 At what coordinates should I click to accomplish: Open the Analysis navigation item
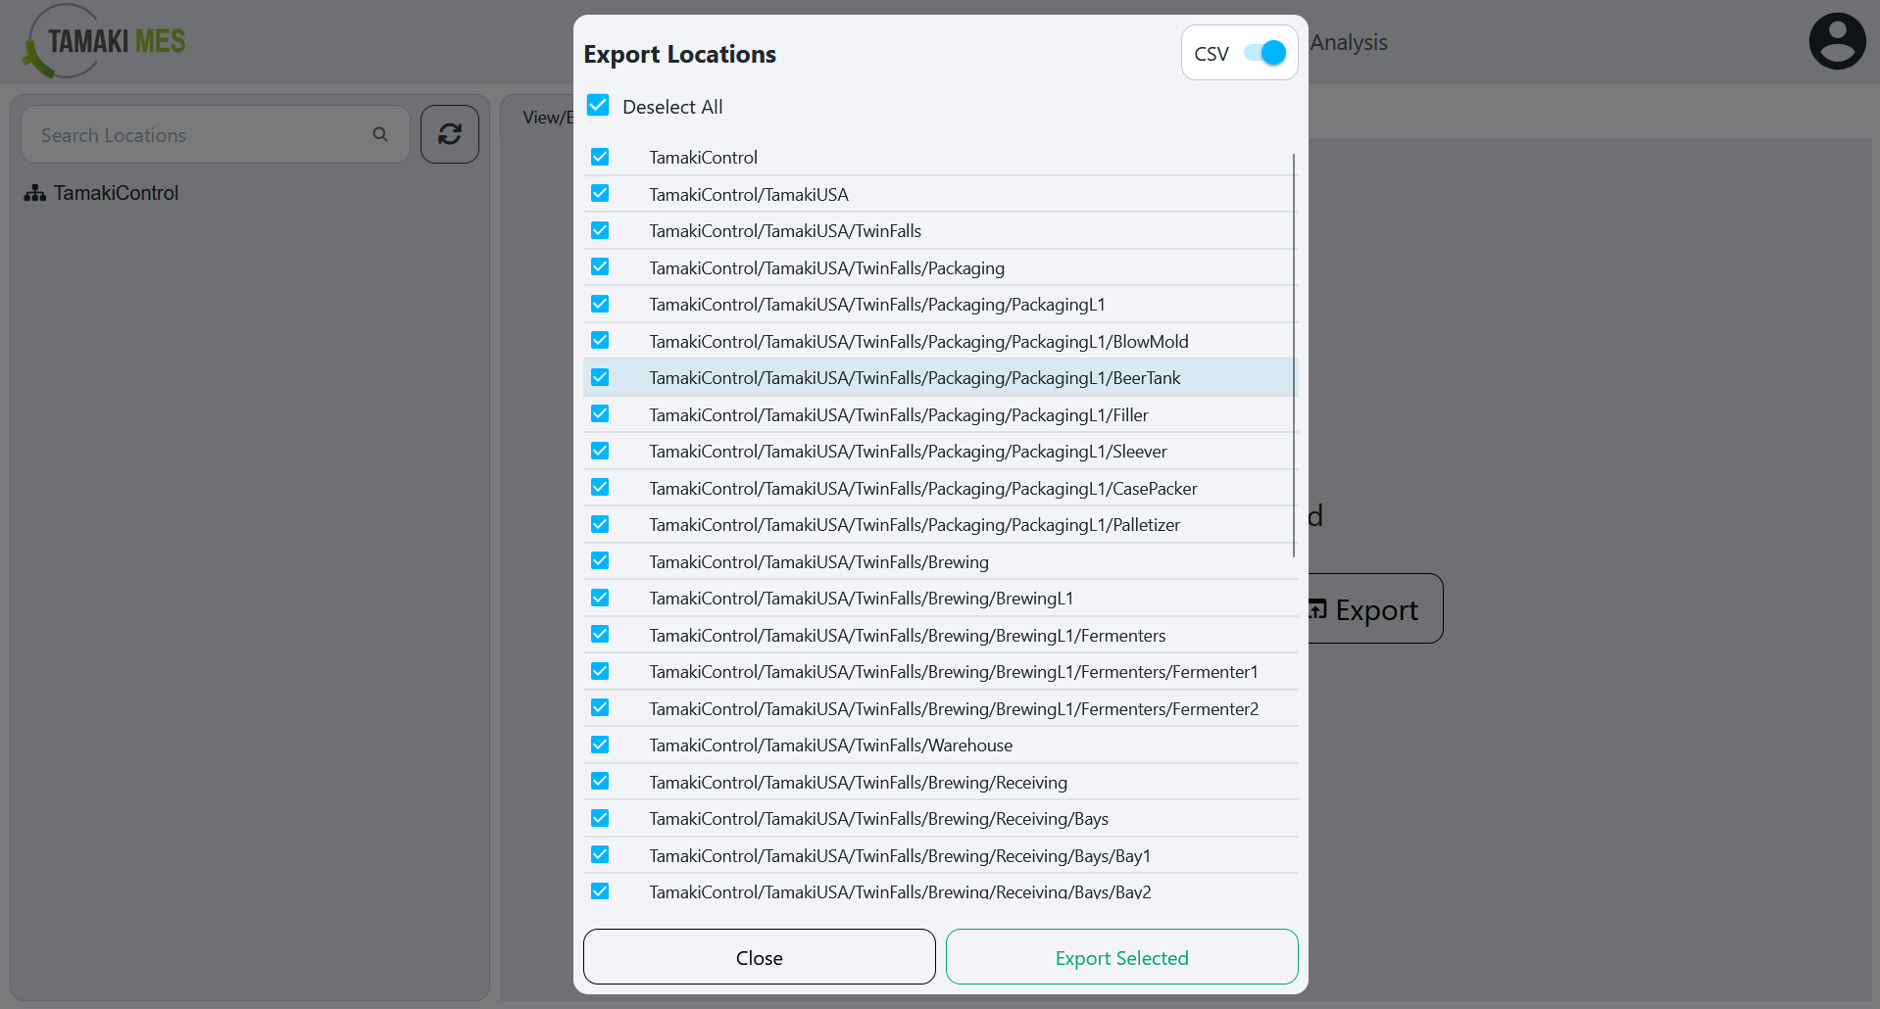[1349, 42]
